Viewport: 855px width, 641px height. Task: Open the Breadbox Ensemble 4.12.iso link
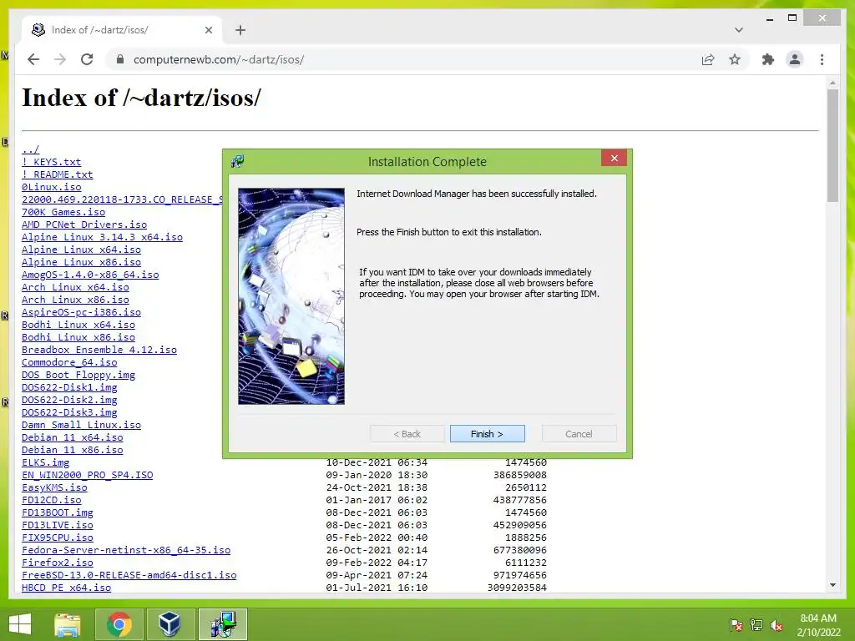pyautogui.click(x=99, y=350)
